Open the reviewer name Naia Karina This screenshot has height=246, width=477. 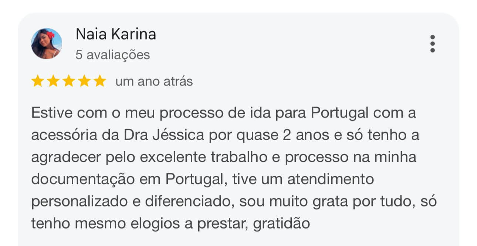tap(116, 34)
